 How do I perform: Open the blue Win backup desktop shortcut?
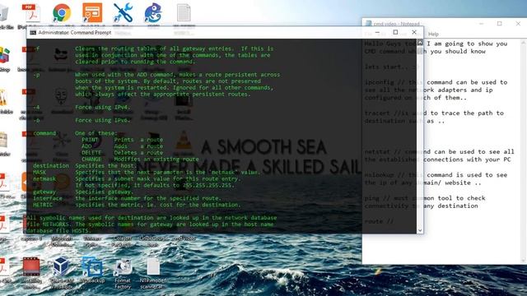92,266
